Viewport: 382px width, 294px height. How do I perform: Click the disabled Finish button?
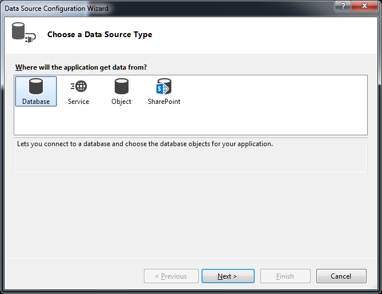tap(286, 276)
